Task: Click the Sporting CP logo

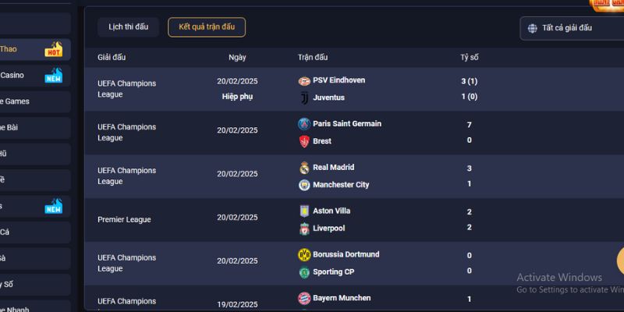Action: (x=304, y=272)
